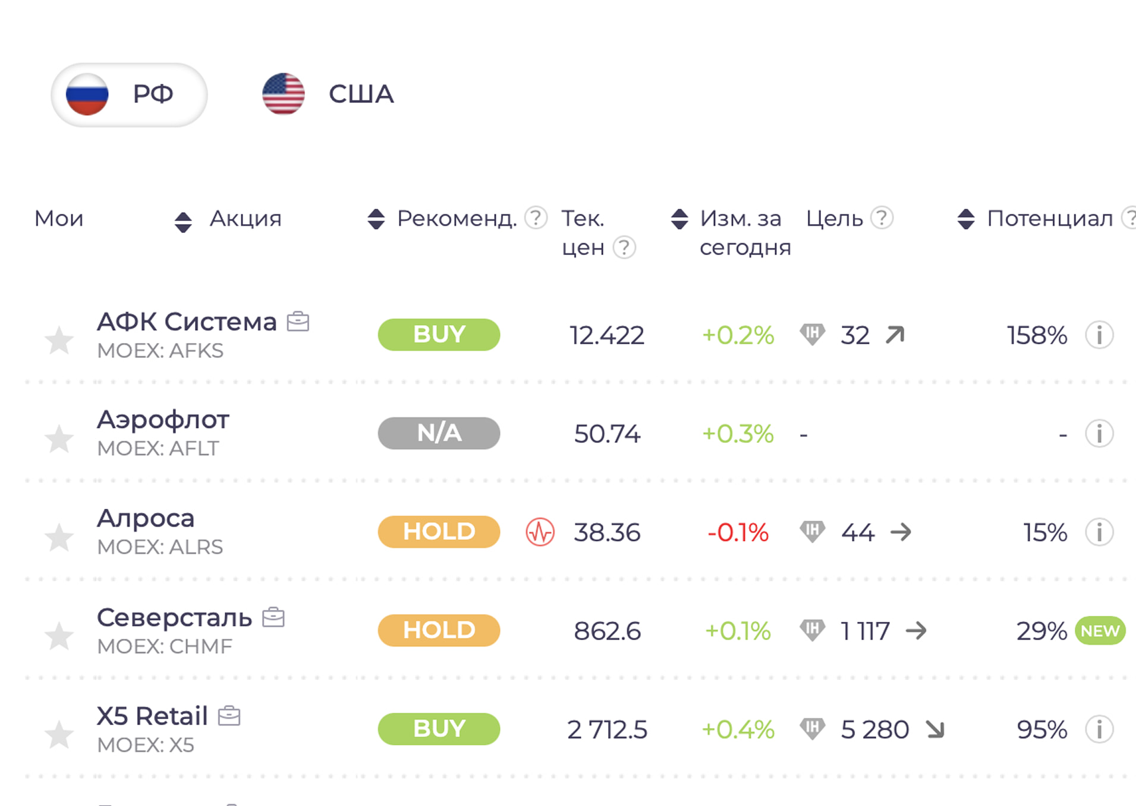The height and width of the screenshot is (806, 1136).
Task: Select the РФ tab
Action: coord(128,93)
